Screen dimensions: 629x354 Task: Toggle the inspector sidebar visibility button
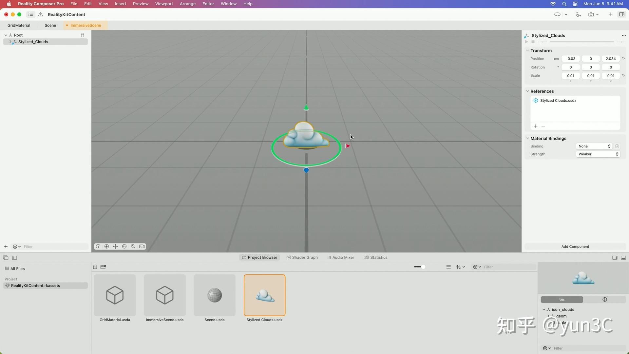coord(621,14)
